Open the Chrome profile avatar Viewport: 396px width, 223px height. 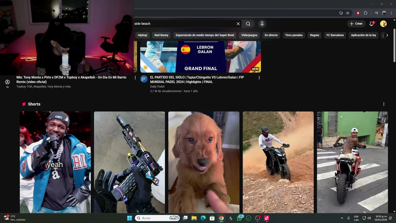[384, 13]
